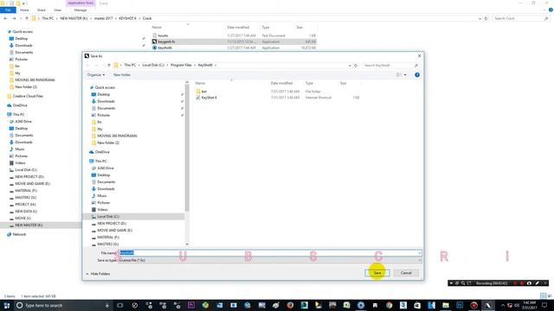Select A360 Drive in Save As tree

coord(106,168)
